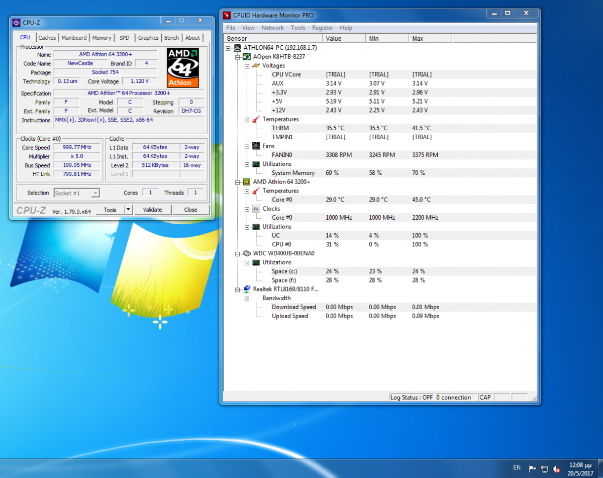Open the Help menu in HWMonitor

click(346, 28)
